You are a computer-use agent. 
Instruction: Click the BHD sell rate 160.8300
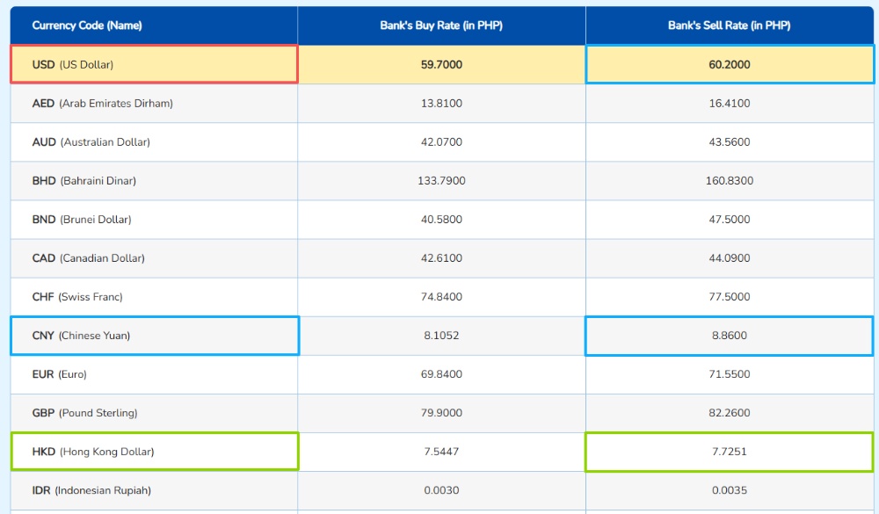(729, 181)
